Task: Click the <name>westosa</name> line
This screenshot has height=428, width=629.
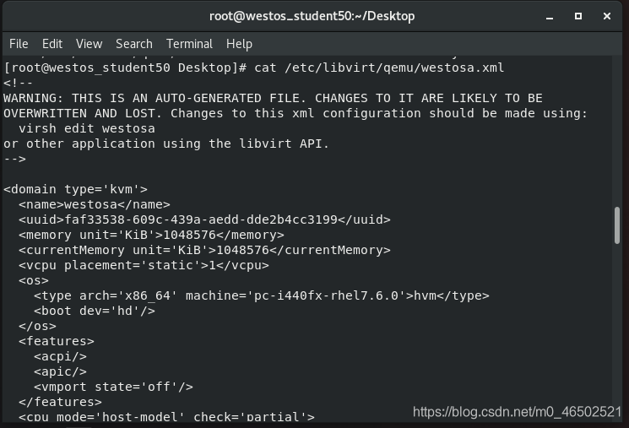Action: [x=95, y=204]
